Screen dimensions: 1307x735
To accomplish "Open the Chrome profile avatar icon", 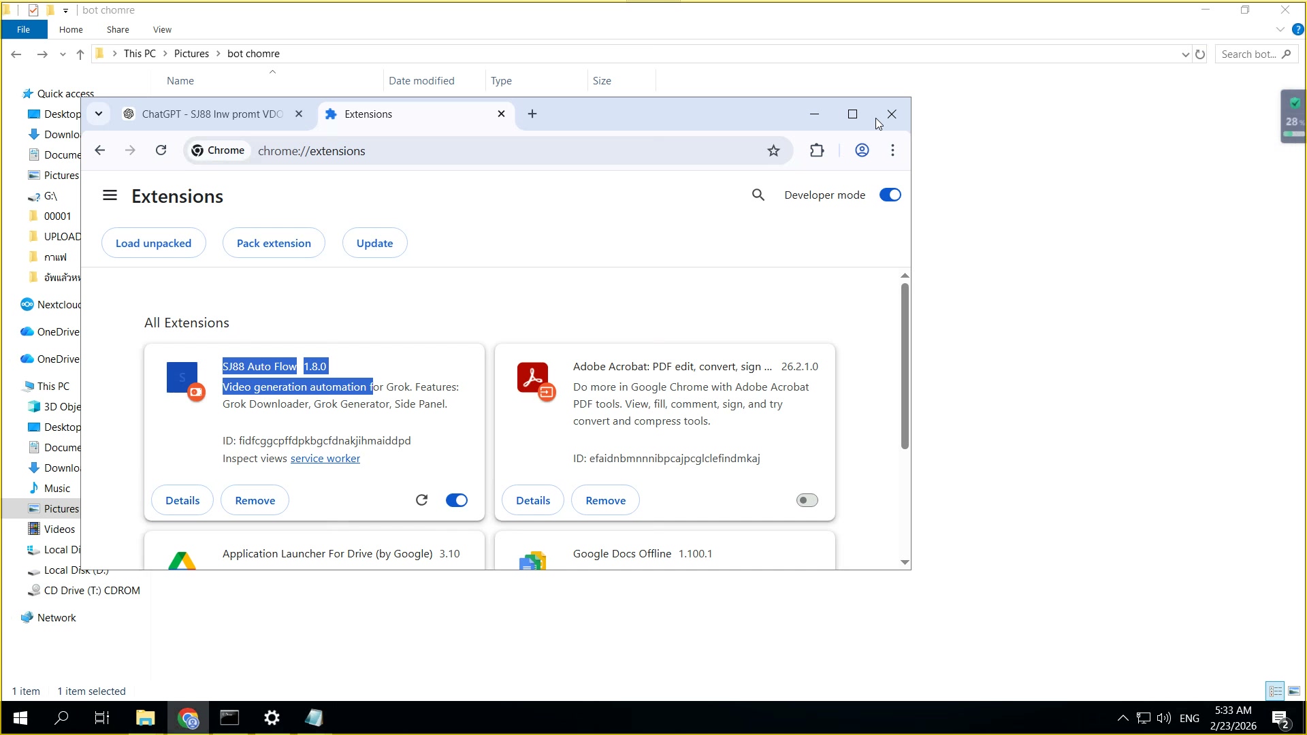I will coord(862,150).
